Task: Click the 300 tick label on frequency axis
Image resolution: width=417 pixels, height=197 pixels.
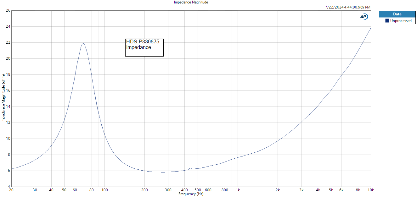Action: pos(168,190)
